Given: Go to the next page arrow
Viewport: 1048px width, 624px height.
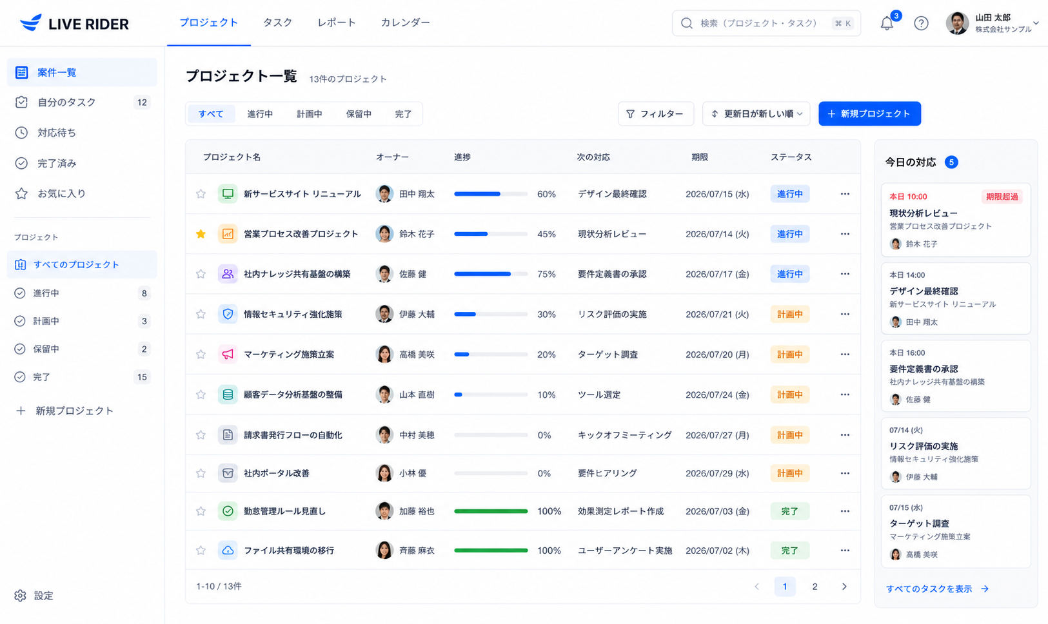Looking at the screenshot, I should 844,587.
